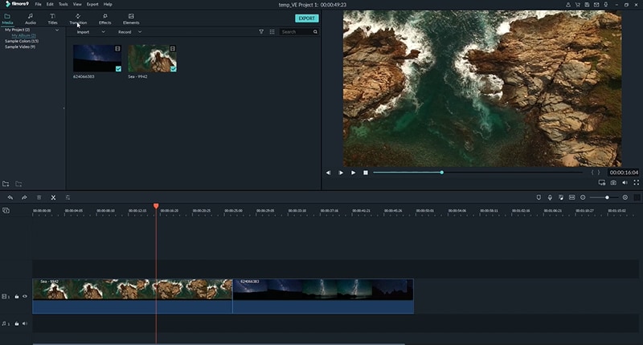Click the timeline zoom in plus icon
The image size is (643, 345).
pyautogui.click(x=625, y=197)
